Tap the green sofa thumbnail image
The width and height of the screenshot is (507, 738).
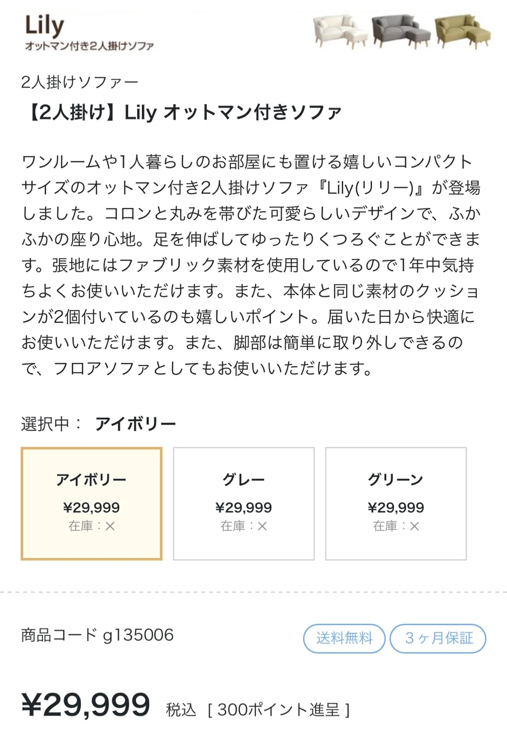[462, 31]
